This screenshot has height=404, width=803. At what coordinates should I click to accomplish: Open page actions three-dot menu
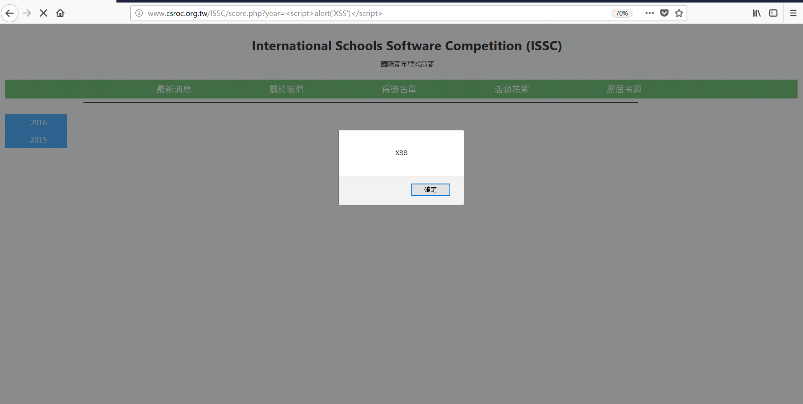click(650, 13)
